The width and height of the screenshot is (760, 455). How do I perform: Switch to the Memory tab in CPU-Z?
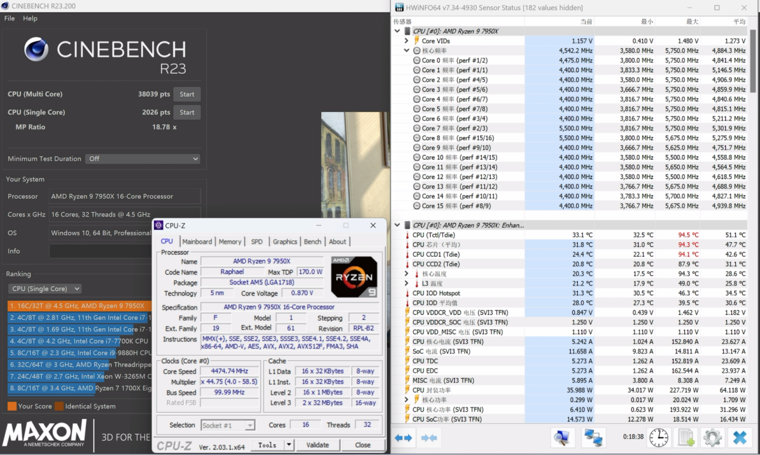pos(230,242)
